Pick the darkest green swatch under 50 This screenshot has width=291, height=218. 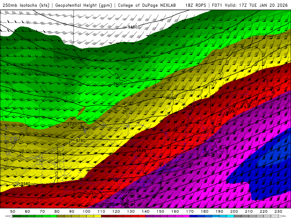[16, 216]
